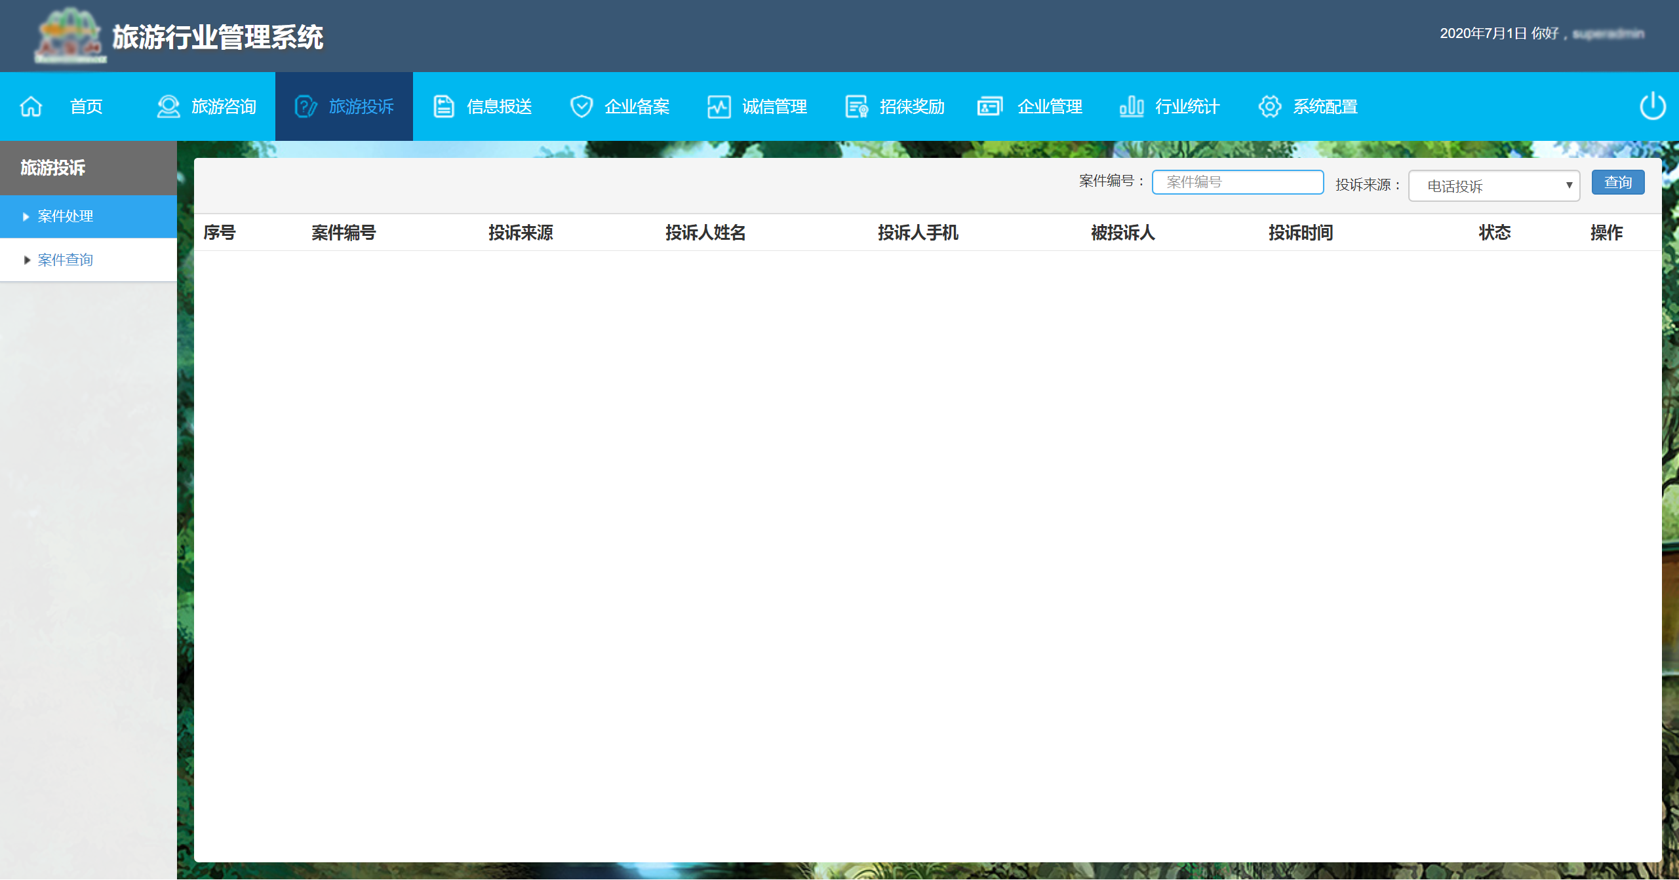1679x880 pixels.
Task: Open the 投诉来源 dropdown
Action: pos(1493,186)
